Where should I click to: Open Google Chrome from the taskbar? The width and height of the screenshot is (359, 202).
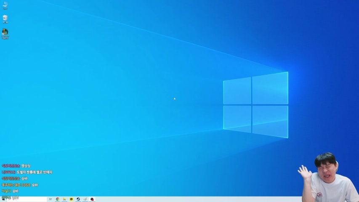coord(58,199)
